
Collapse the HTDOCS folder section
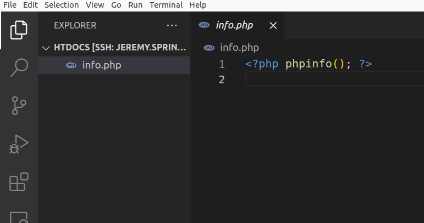[46, 48]
